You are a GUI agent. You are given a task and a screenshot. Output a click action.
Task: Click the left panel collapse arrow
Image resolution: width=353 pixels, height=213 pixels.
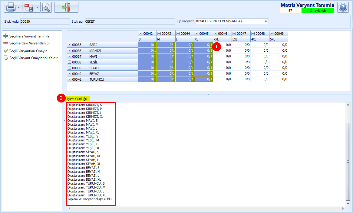tap(64, 121)
